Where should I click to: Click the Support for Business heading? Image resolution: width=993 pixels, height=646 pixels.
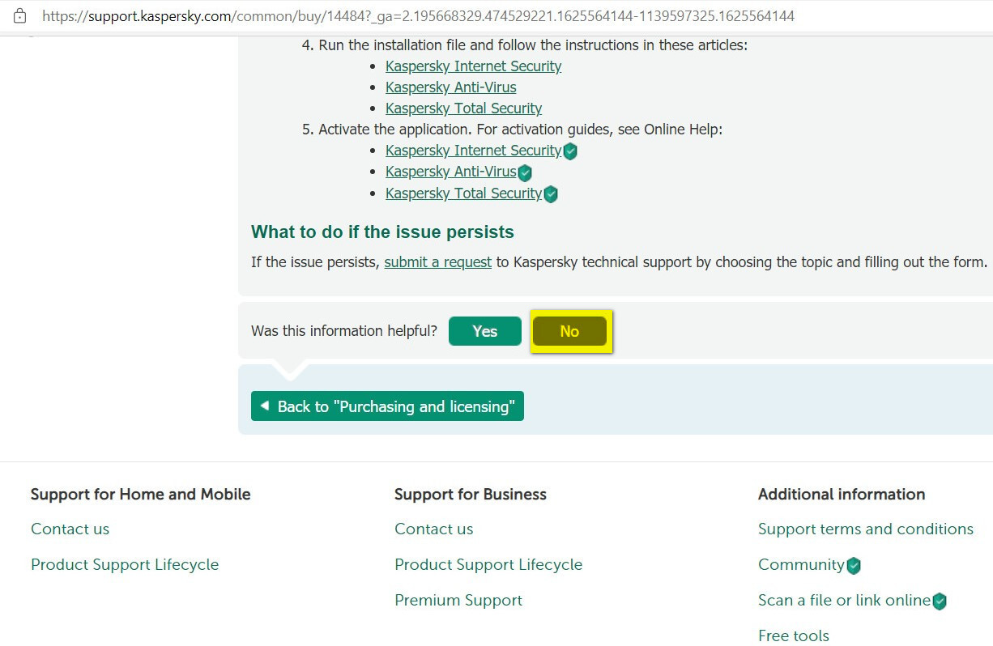click(471, 494)
